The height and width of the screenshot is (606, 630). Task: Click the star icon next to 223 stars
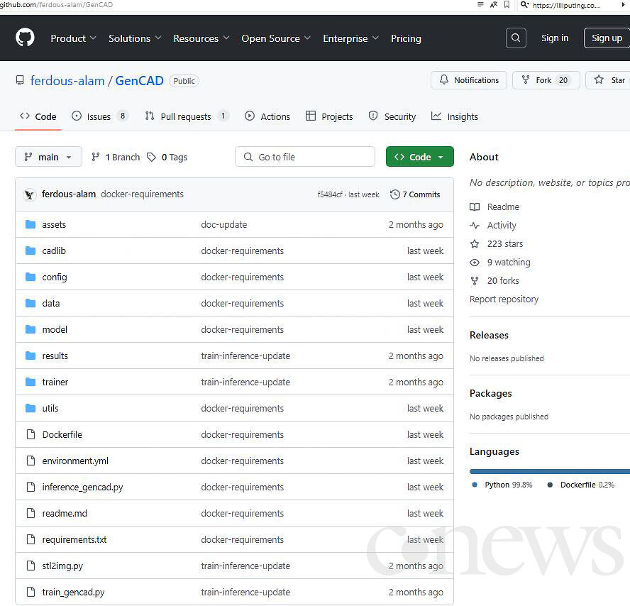475,244
